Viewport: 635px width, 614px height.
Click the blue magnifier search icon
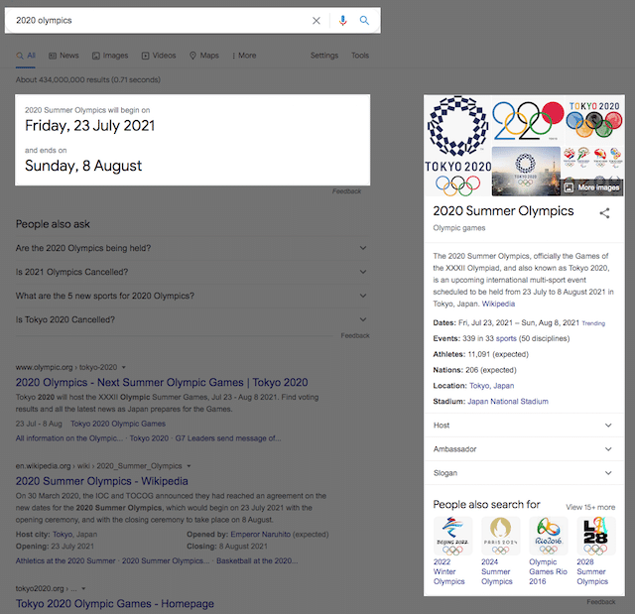tap(364, 20)
